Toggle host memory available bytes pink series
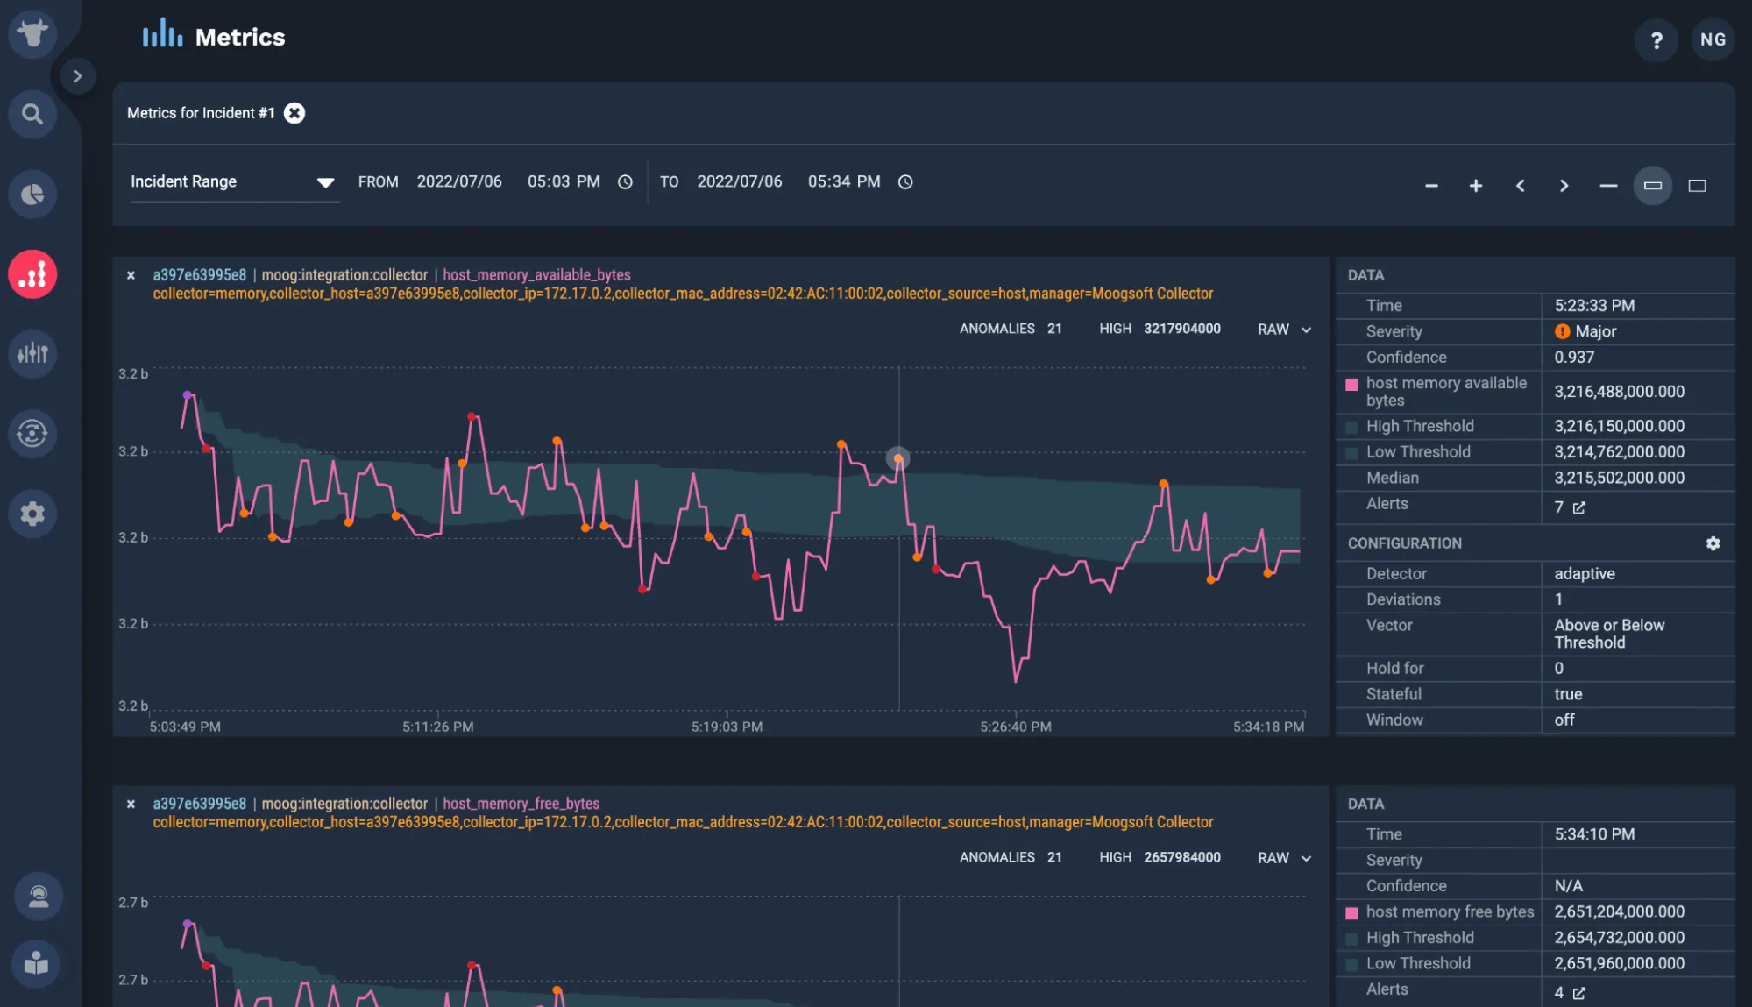The image size is (1752, 1007). tap(1351, 385)
